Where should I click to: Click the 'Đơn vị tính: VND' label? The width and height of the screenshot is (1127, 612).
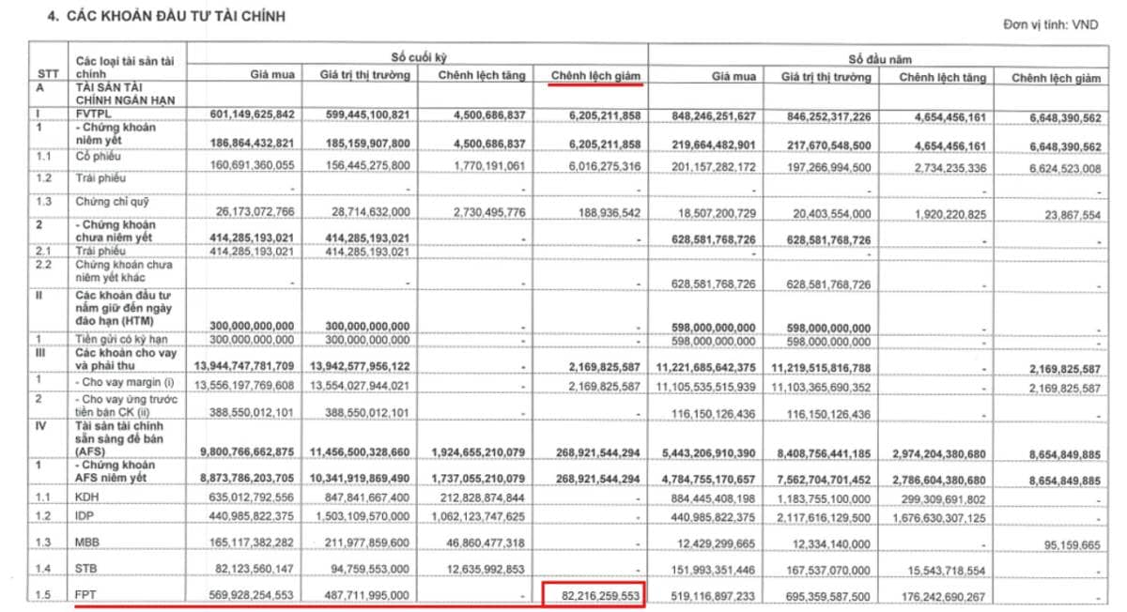click(1049, 25)
